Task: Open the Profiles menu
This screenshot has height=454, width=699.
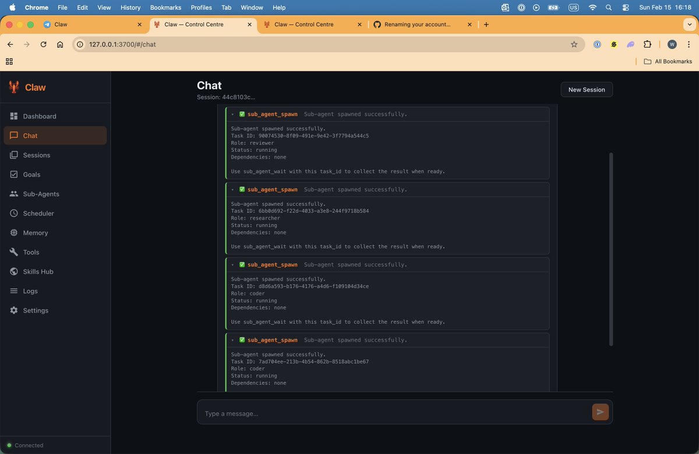Action: 201,8
